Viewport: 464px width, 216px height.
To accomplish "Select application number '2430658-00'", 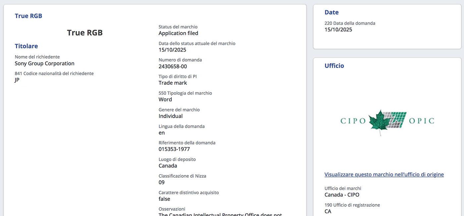I will point(173,66).
